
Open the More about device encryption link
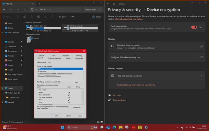click(x=129, y=19)
